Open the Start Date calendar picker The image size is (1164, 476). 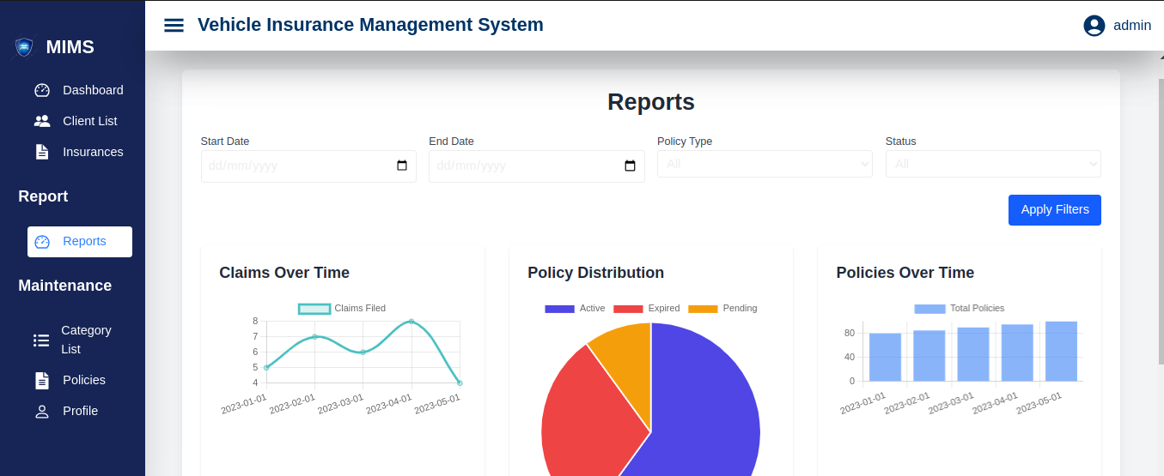coord(401,166)
